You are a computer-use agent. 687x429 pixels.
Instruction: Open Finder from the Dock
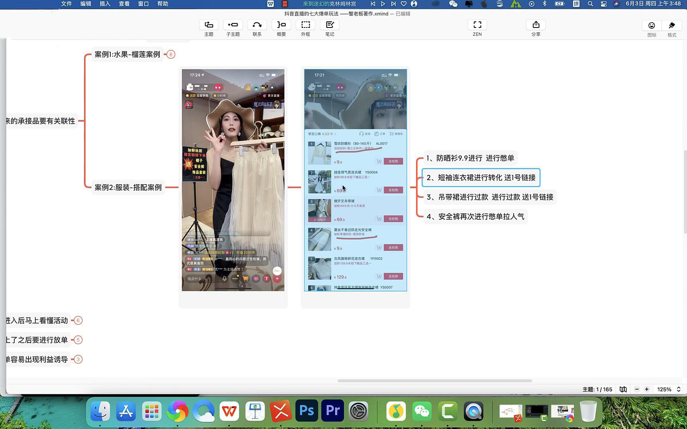point(100,411)
